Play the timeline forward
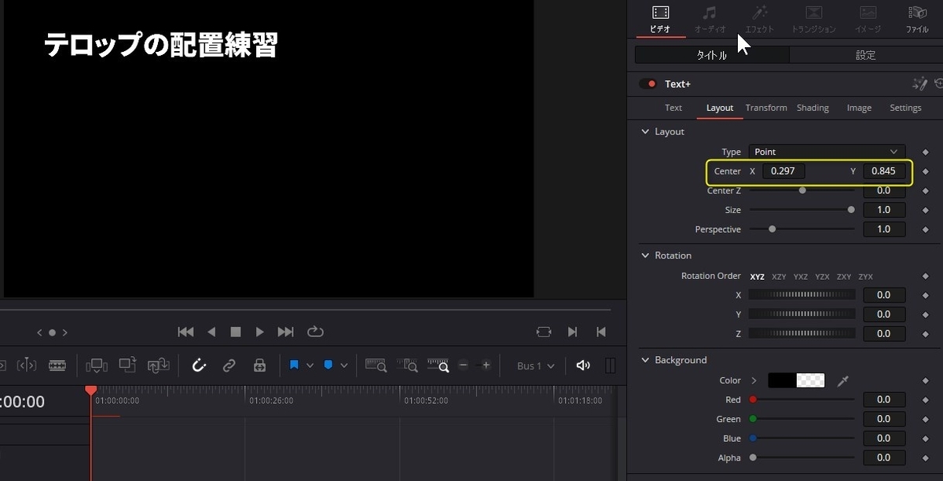Image resolution: width=943 pixels, height=481 pixels. [259, 332]
